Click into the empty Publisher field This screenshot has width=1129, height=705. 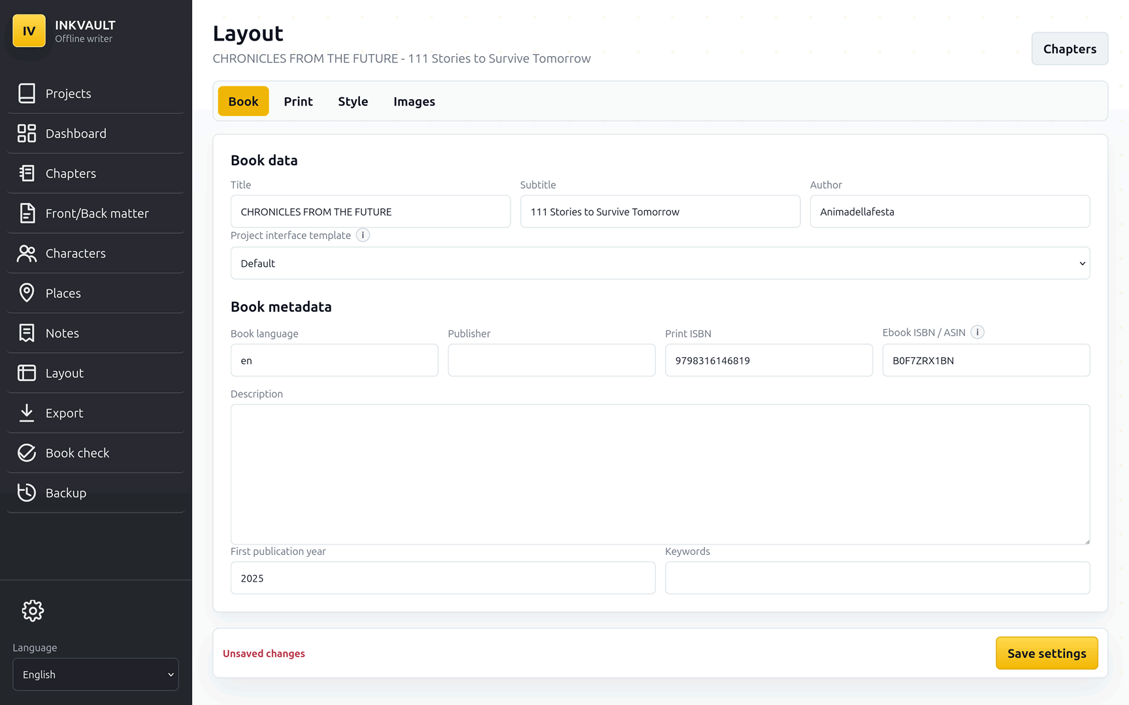coord(551,360)
